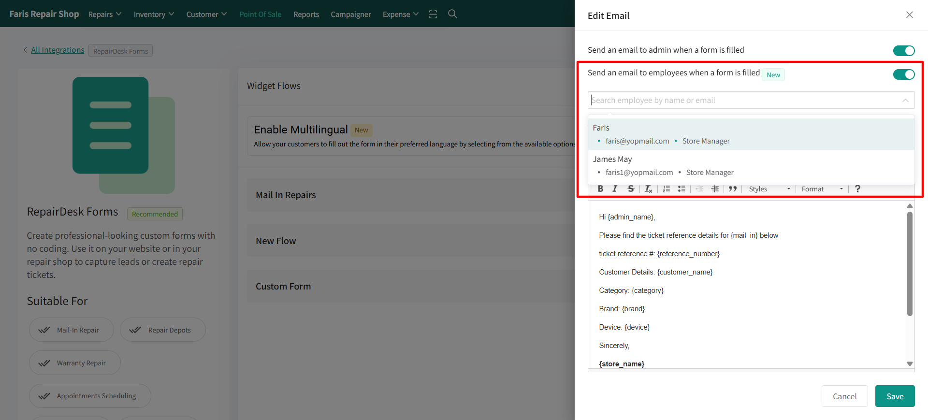Toggle employee email notification switch
Viewport: 928px width, 420px height.
coord(904,74)
